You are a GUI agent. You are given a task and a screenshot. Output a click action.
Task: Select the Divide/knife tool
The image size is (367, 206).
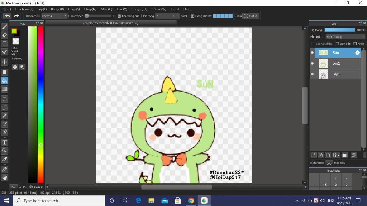click(x=4, y=159)
